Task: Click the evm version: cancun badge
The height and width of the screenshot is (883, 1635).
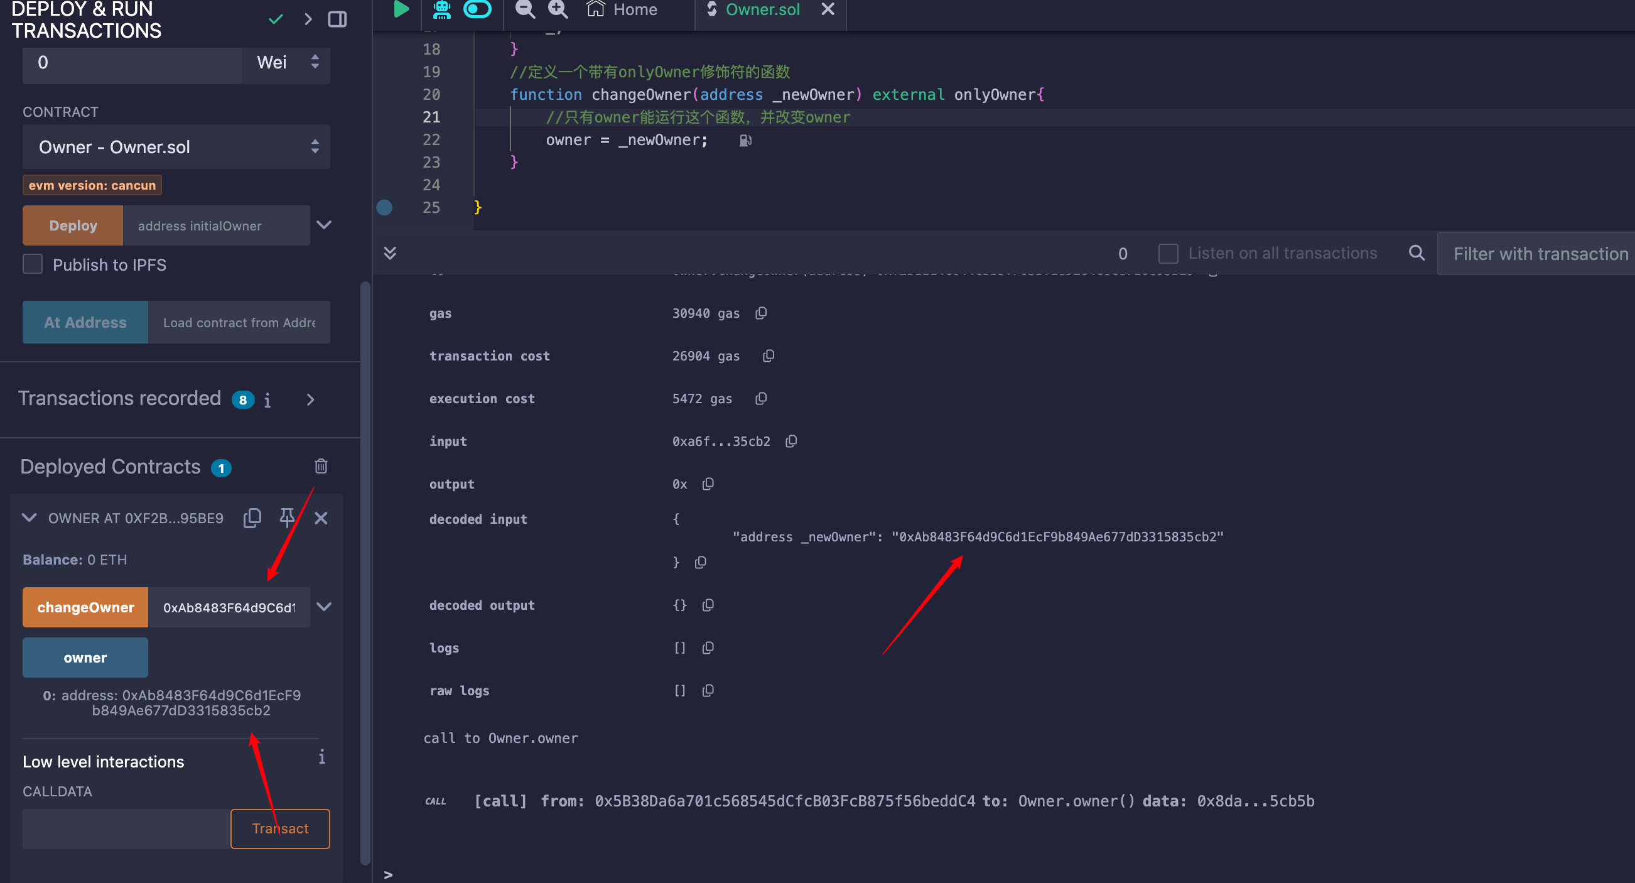Action: (x=92, y=185)
